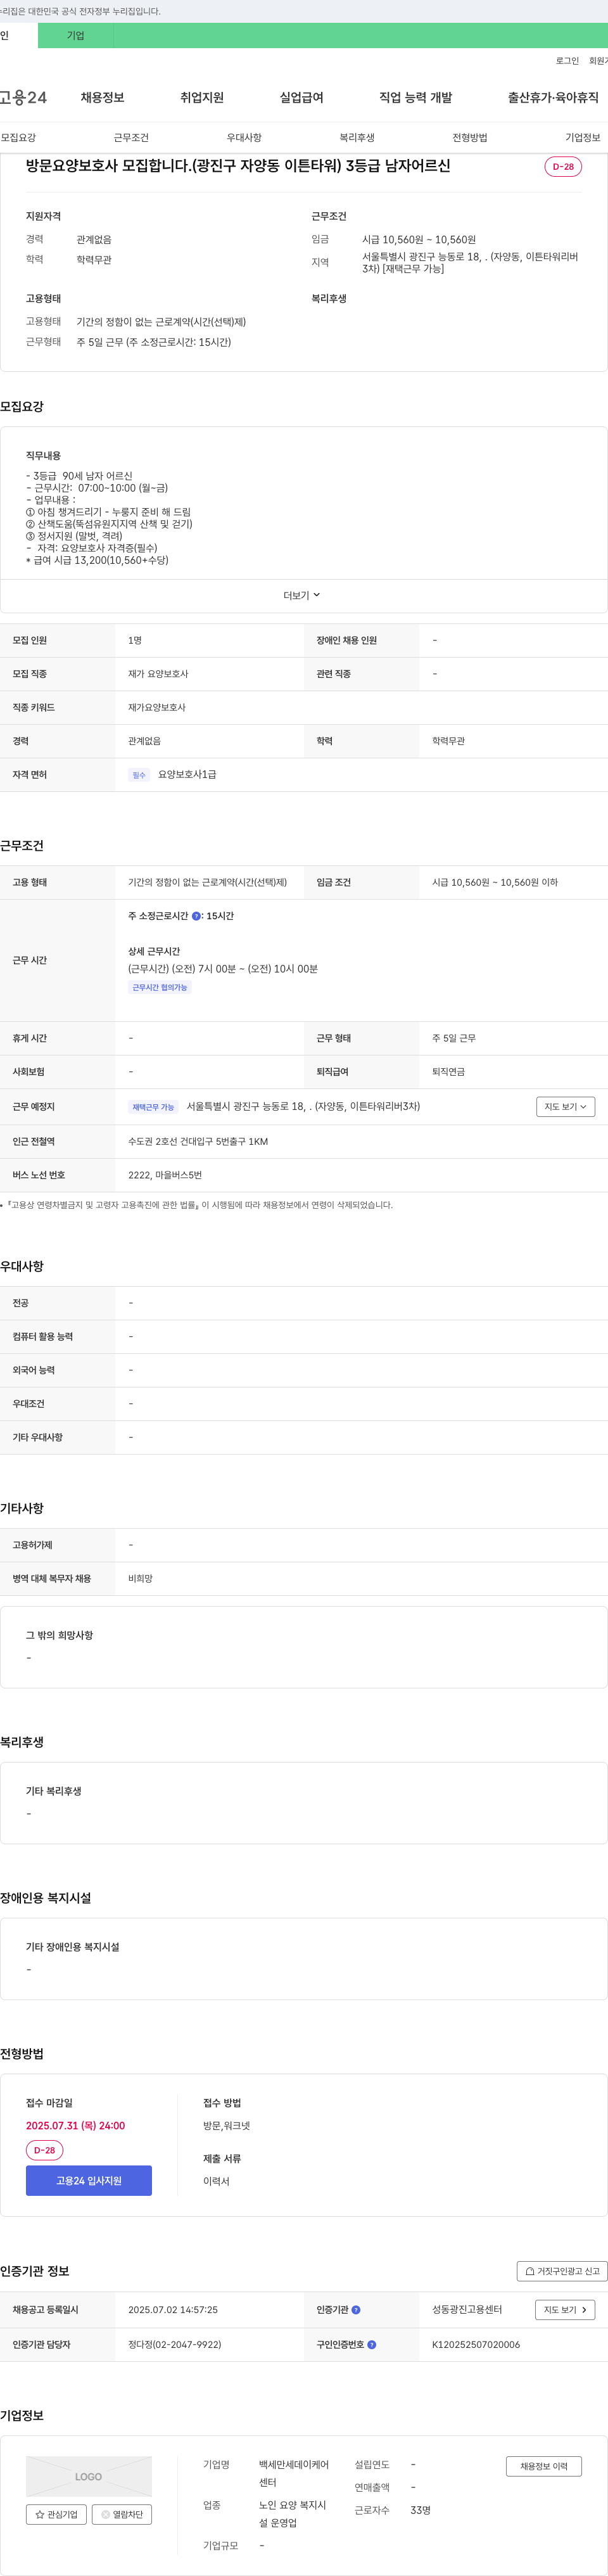Expand job description with 더보기

[x=302, y=595]
